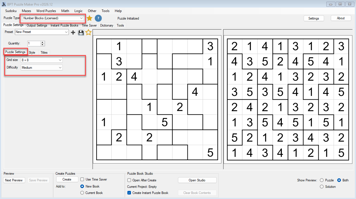Click the Settings button at top right
Screen dimensions: 356x199
click(314, 18)
